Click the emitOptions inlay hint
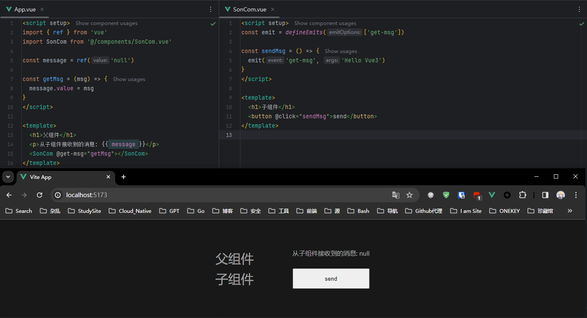 click(345, 33)
